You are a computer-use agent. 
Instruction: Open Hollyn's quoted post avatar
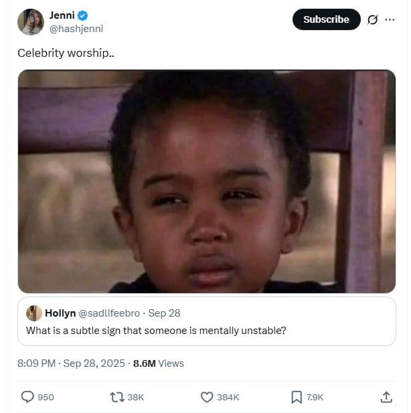[x=34, y=313]
